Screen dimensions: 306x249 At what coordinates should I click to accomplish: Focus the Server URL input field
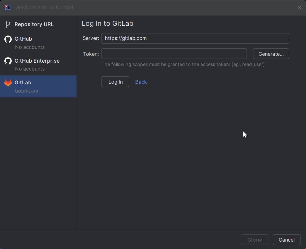[x=195, y=38]
